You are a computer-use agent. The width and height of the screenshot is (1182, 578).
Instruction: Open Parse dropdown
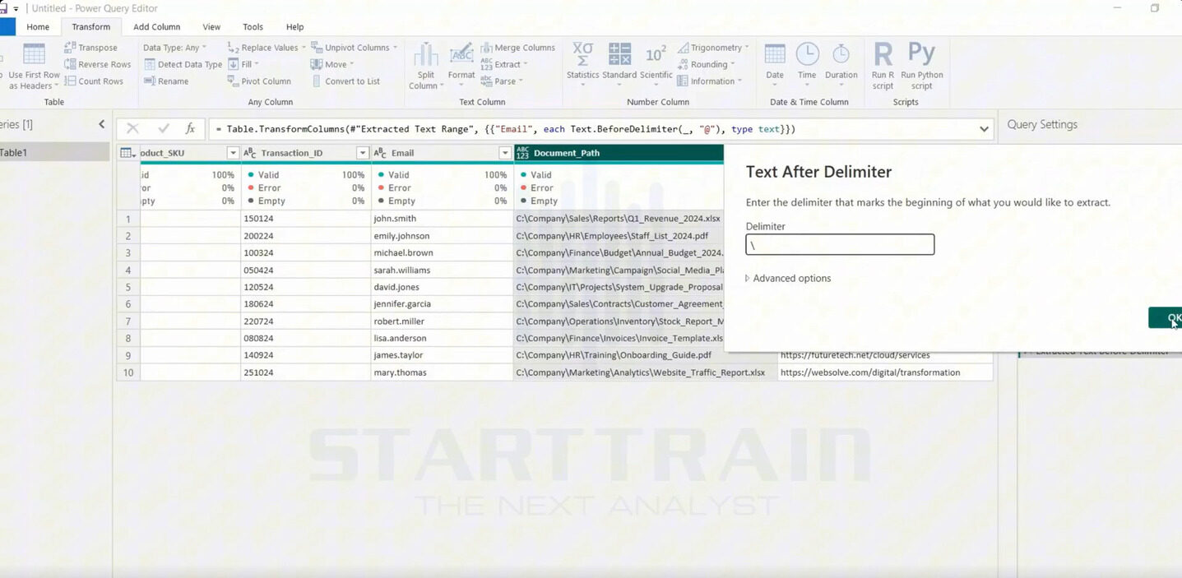502,81
